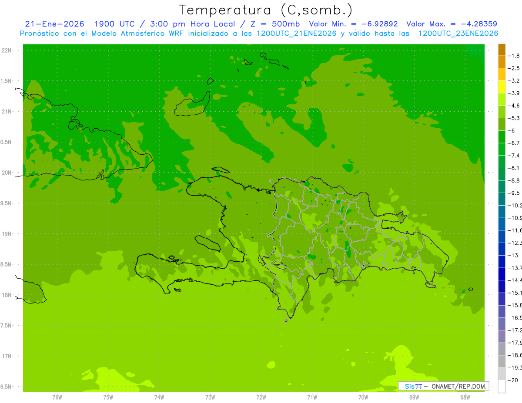The image size is (522, 403).
Task: Click the "20N" latitude label
Action: (x=7, y=173)
